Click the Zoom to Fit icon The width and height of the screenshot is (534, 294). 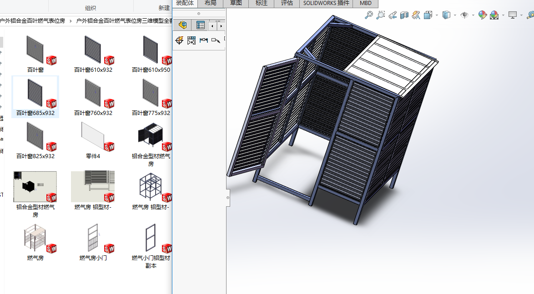pos(369,15)
